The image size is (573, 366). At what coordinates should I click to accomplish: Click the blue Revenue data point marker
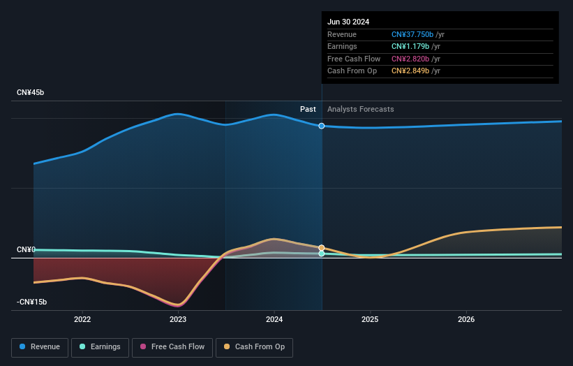[x=322, y=126]
